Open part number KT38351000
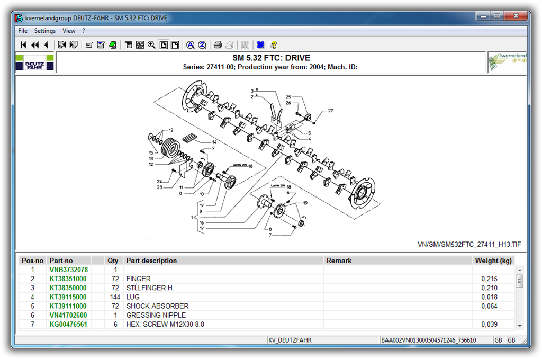The width and height of the screenshot is (542, 359). (x=68, y=279)
